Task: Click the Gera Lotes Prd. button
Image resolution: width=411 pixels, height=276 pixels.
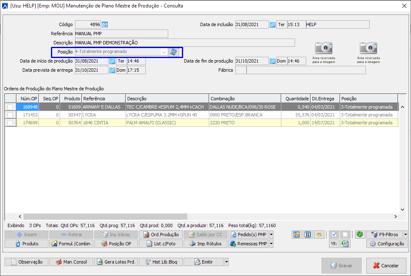Action: click(116, 262)
